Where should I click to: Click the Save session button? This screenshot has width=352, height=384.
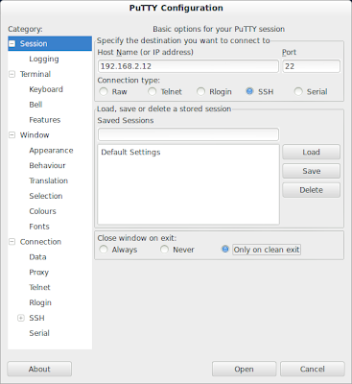click(x=311, y=171)
